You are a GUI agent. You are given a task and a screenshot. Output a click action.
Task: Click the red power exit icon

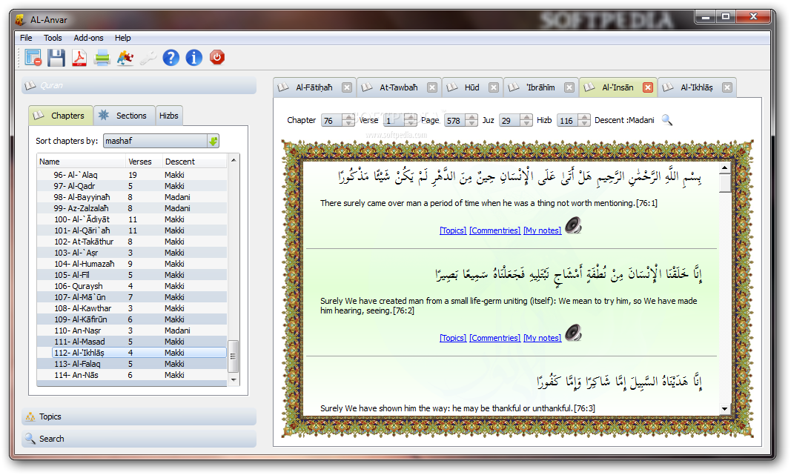point(217,57)
